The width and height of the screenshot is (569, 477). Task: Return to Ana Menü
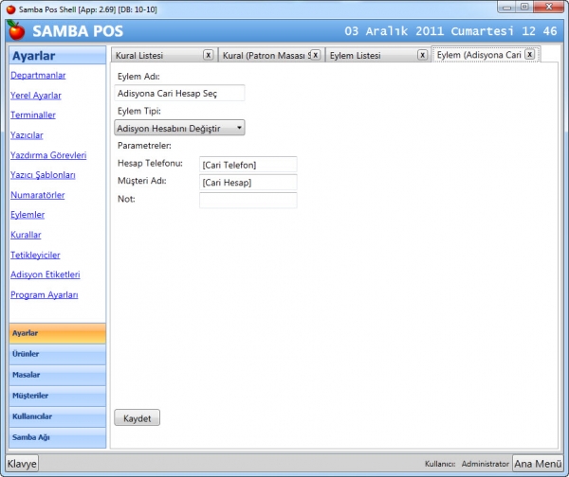(x=538, y=464)
